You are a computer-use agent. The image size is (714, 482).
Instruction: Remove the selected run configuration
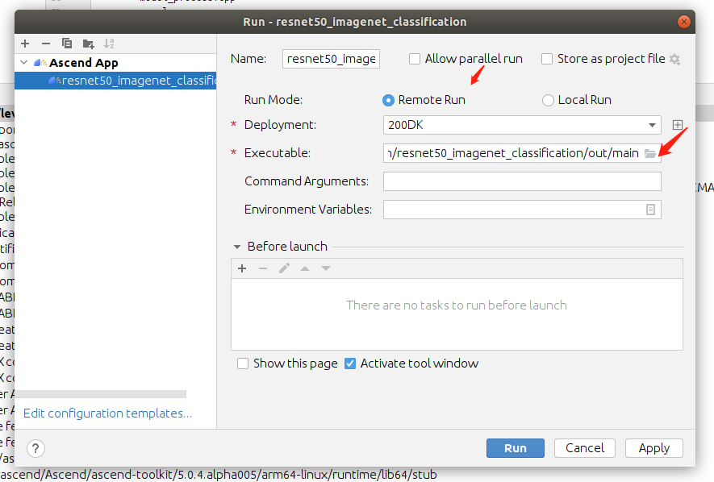click(x=46, y=43)
